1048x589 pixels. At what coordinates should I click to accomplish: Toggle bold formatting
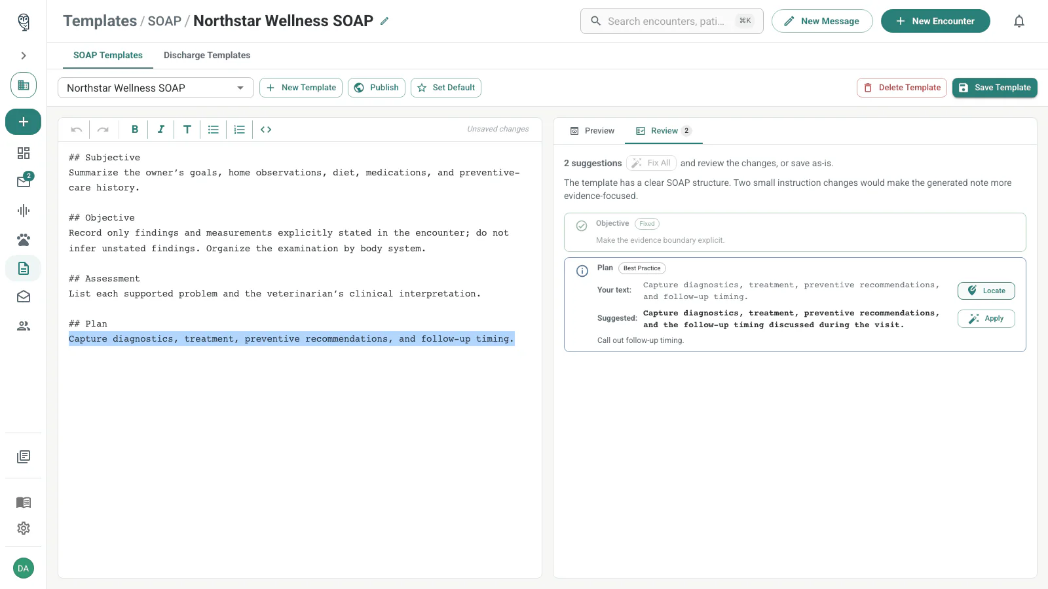(135, 130)
